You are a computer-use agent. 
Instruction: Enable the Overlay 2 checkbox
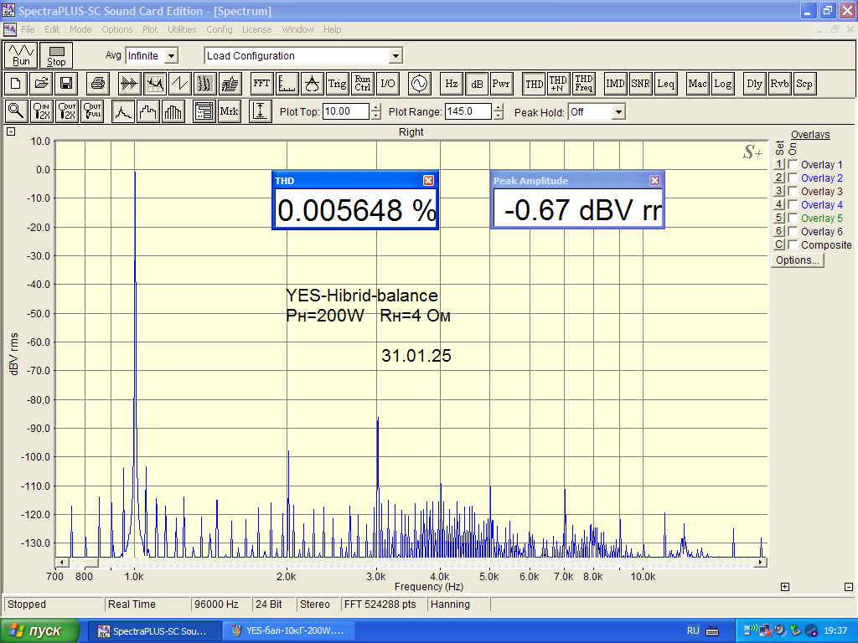tap(793, 177)
